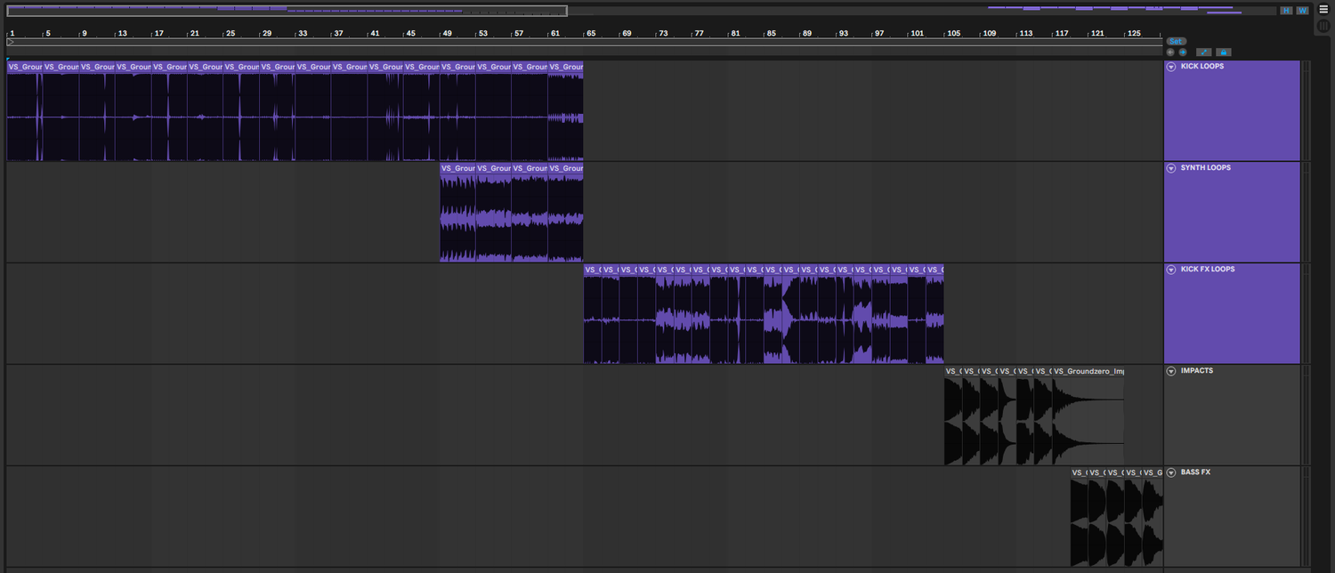1335x573 pixels.
Task: Toggle the lock envelopes icon
Action: point(1224,52)
